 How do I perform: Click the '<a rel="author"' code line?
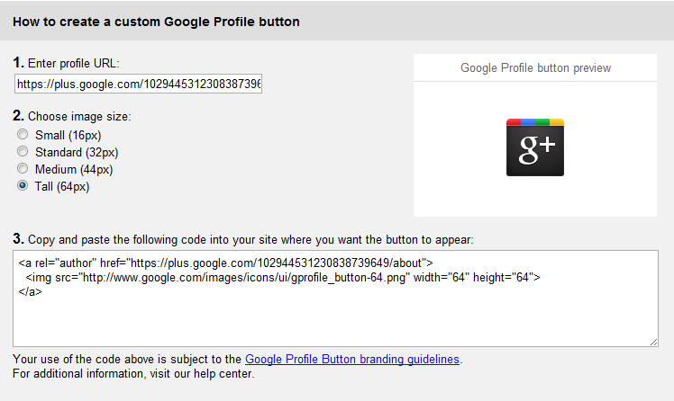(225, 263)
